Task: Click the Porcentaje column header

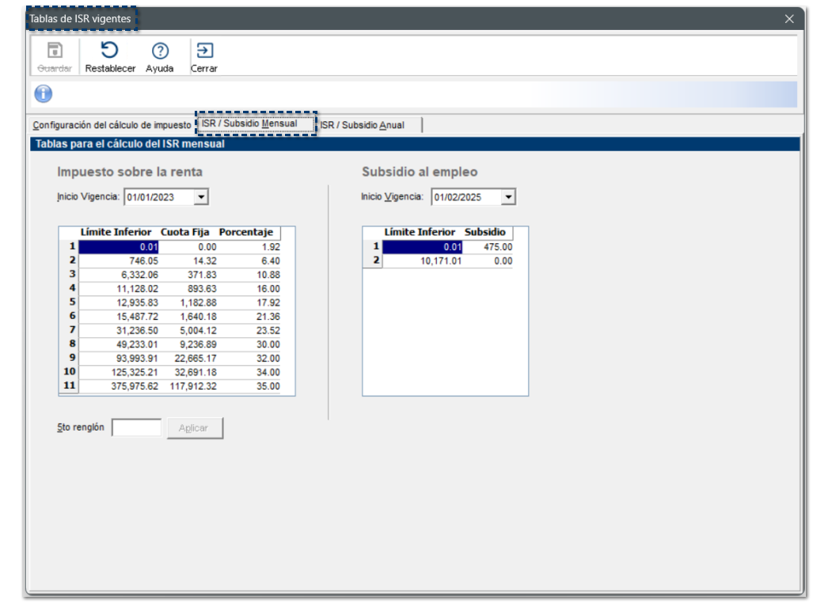Action: coord(245,233)
